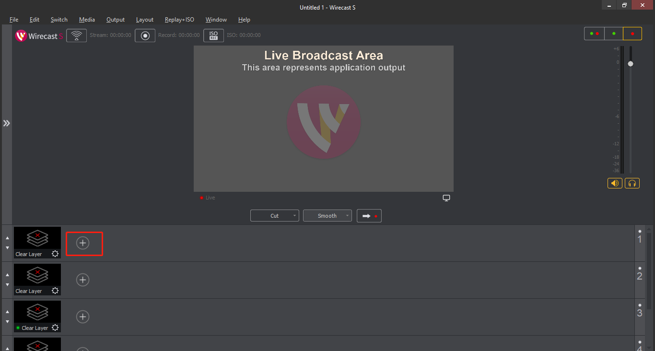655x351 pixels.
Task: Select the two-dot preview/live layout button
Action: coord(594,34)
